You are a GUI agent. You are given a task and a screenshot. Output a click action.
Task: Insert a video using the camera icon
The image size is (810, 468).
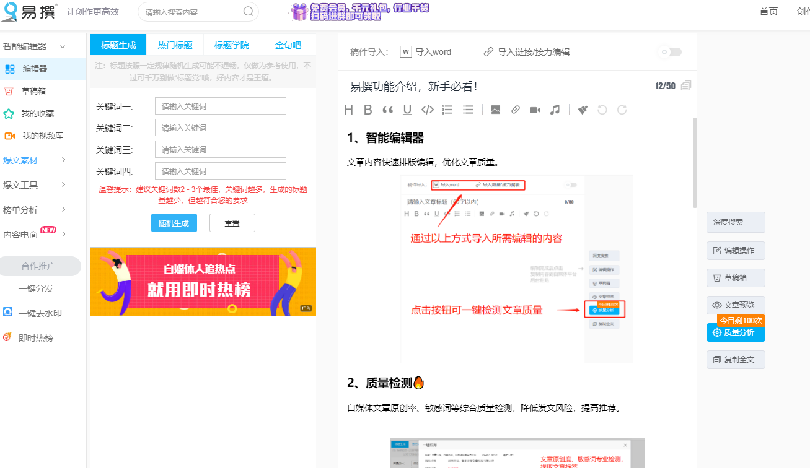pos(537,110)
